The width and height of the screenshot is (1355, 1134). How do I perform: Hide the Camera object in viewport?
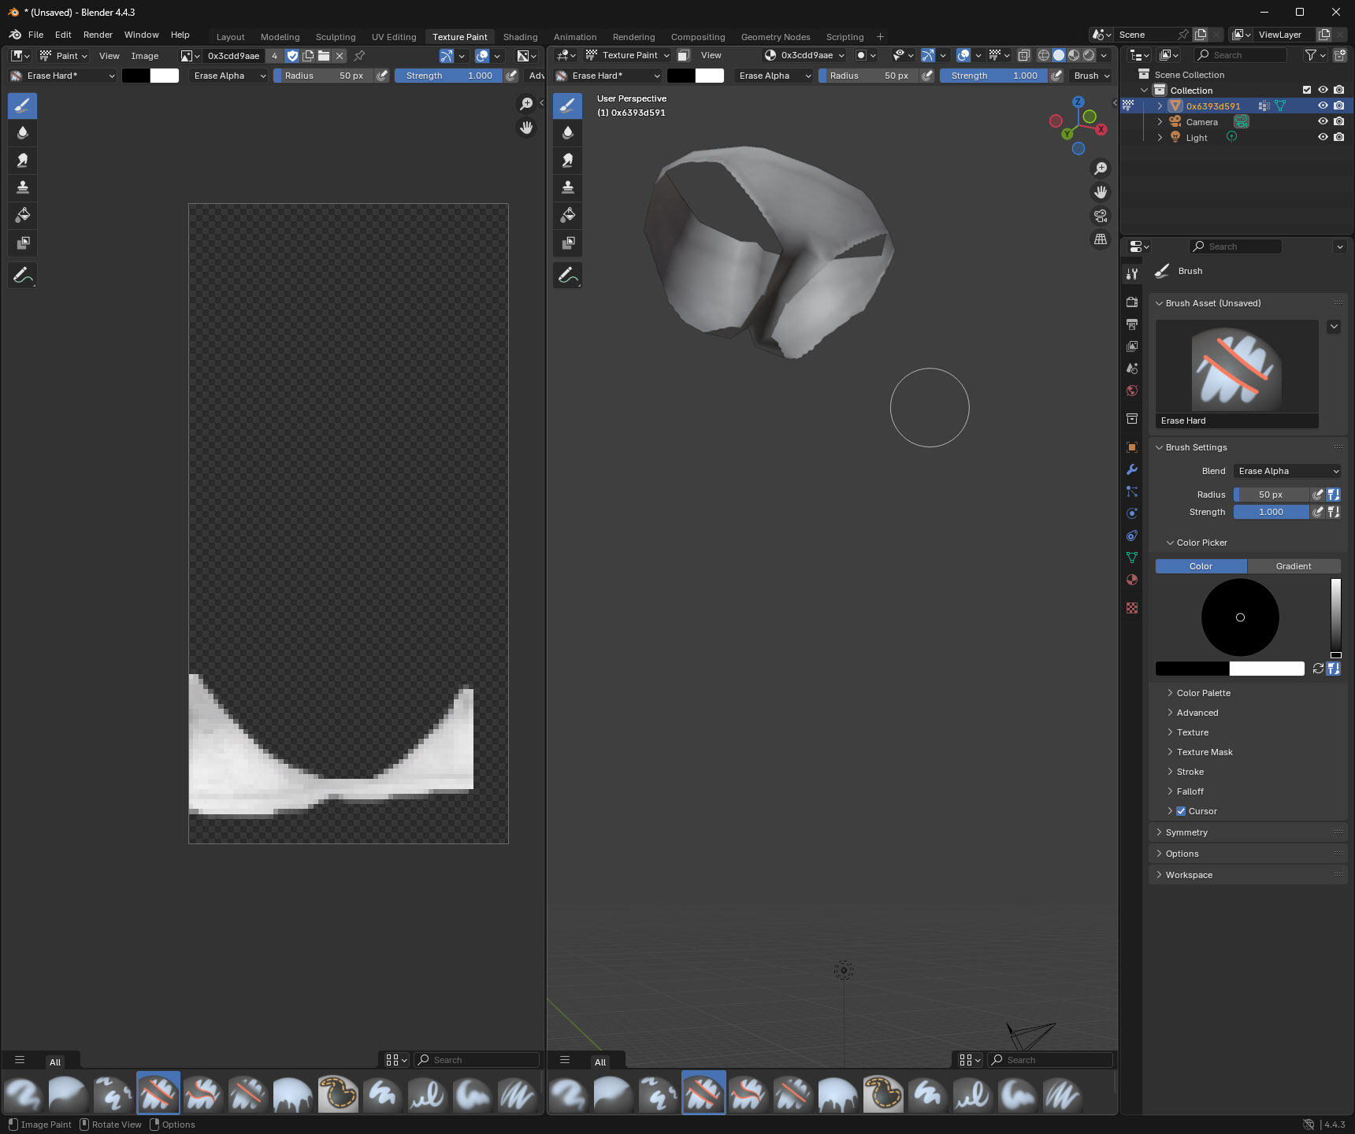coord(1323,122)
